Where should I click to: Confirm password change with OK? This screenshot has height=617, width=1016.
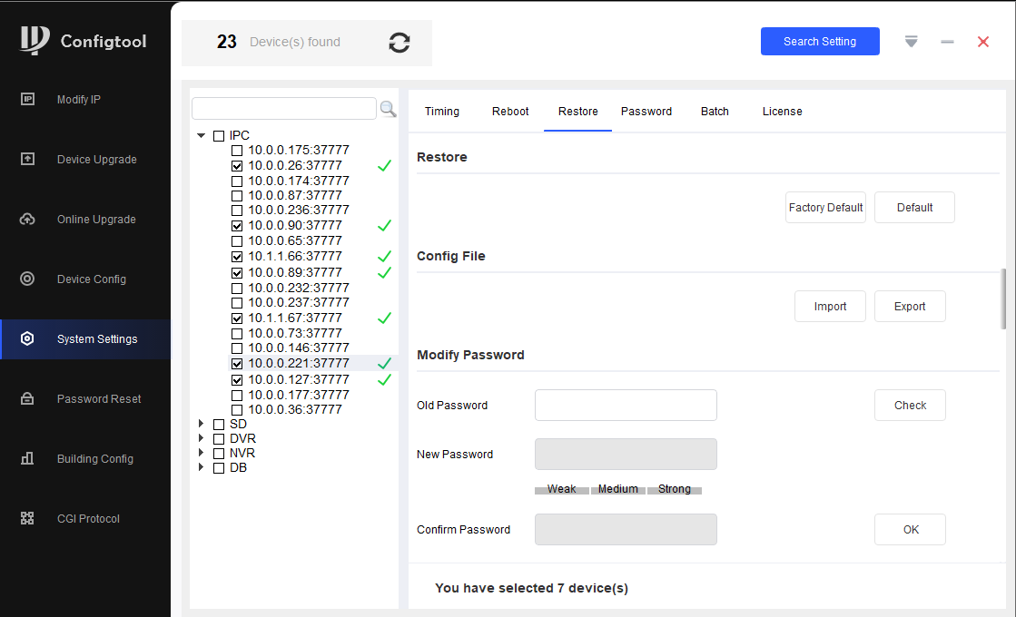pos(910,530)
